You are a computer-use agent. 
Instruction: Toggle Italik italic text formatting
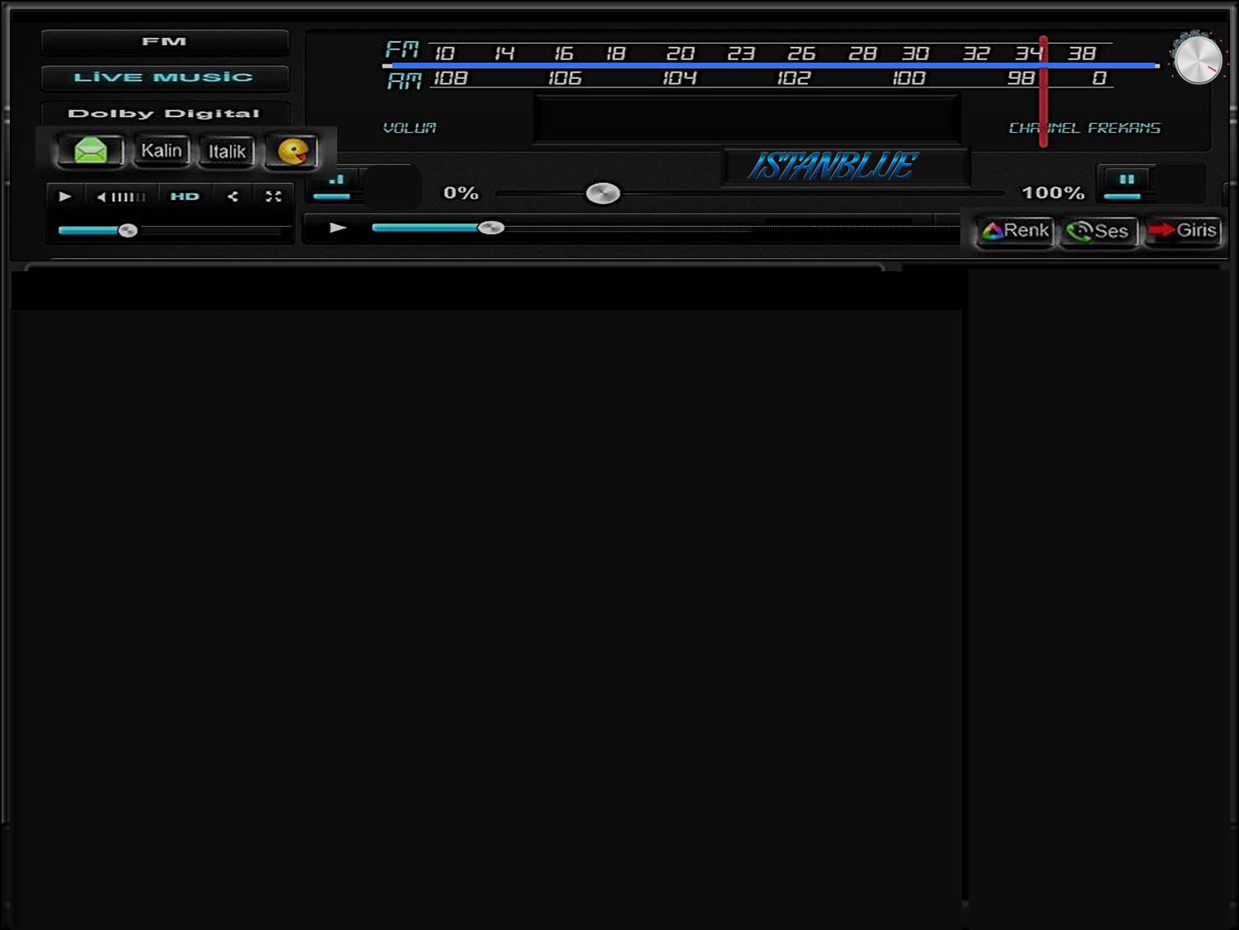(x=227, y=152)
